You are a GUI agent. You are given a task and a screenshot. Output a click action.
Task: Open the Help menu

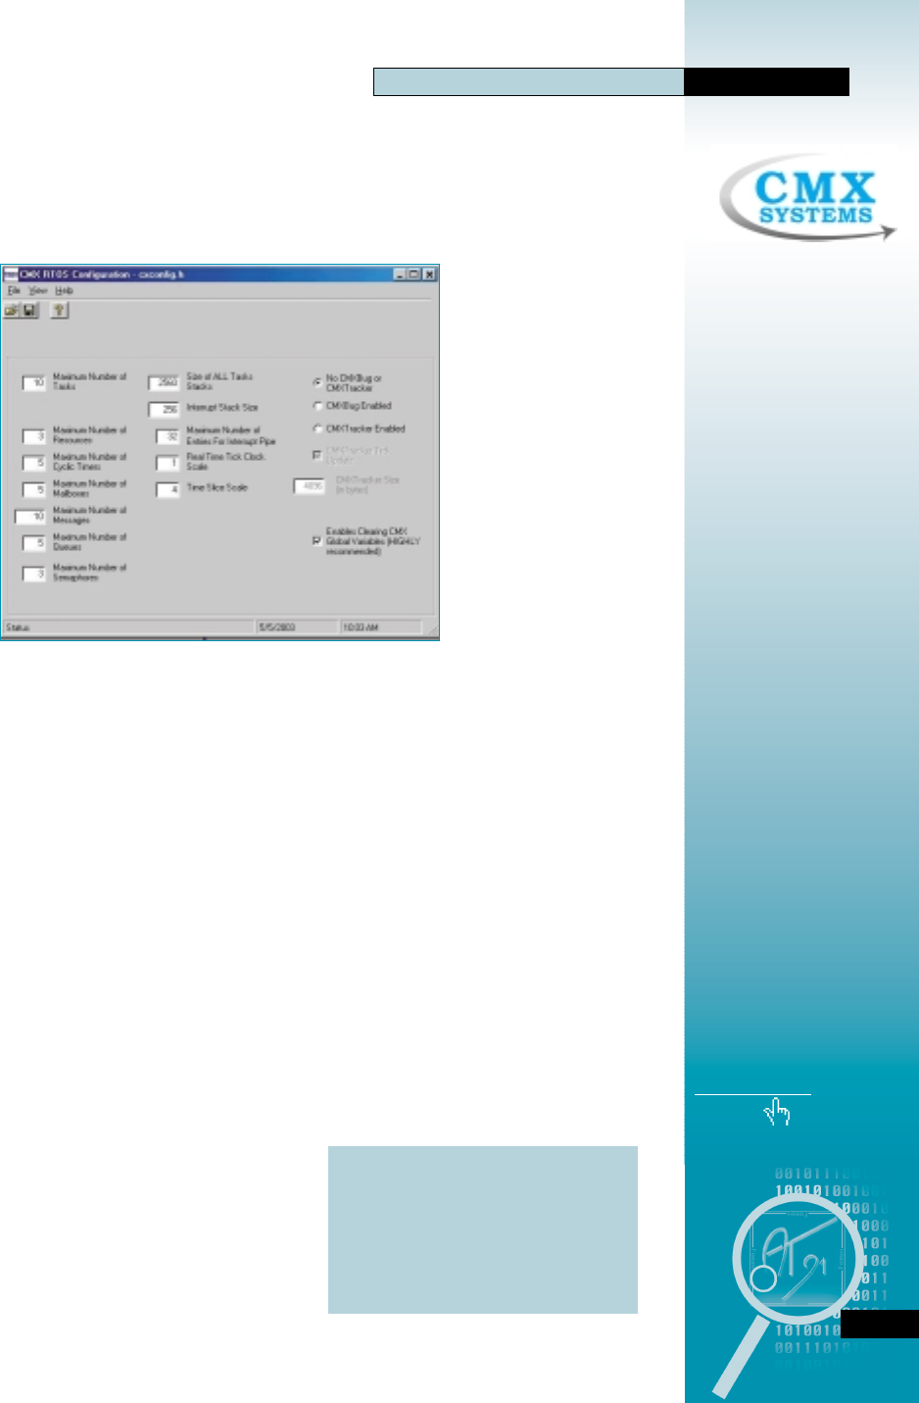click(64, 291)
